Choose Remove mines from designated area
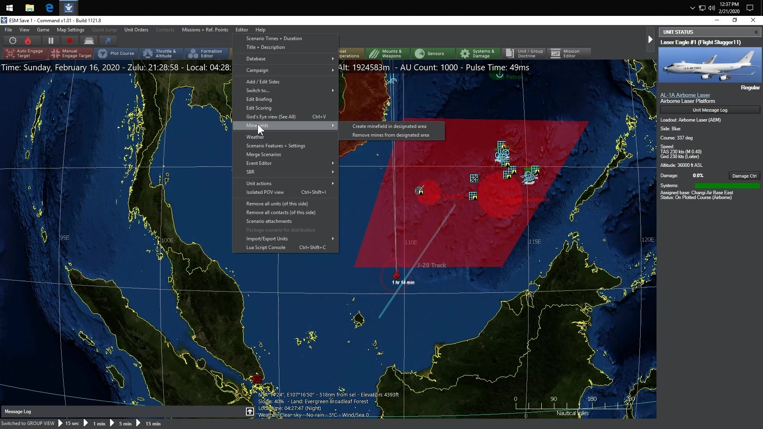Screen dimensions: 763x429 coord(391,135)
